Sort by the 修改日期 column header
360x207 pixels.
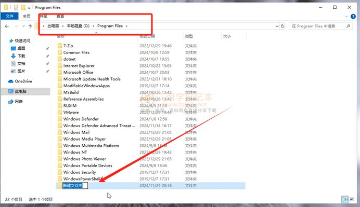[x=147, y=36]
